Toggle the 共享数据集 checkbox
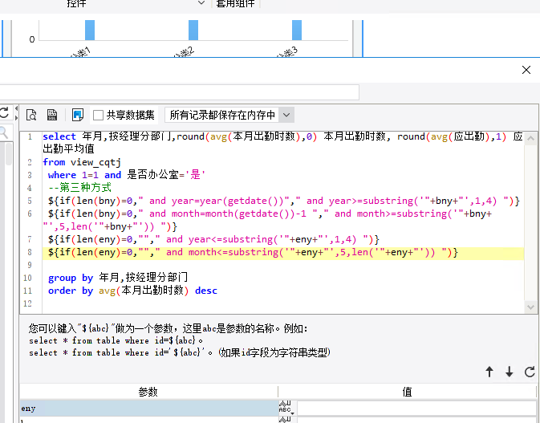This screenshot has height=423, width=540. point(99,115)
